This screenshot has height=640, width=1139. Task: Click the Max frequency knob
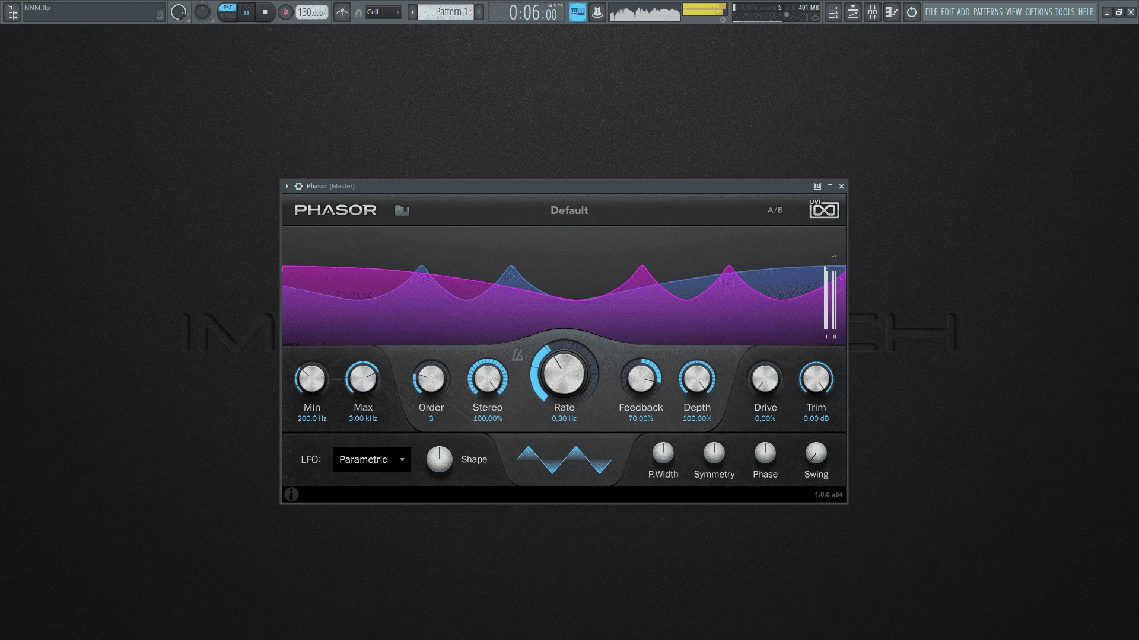click(363, 378)
